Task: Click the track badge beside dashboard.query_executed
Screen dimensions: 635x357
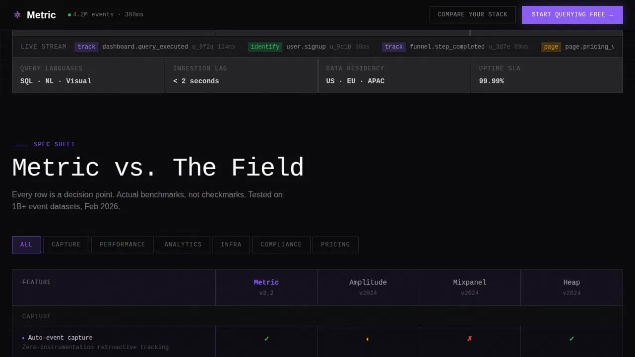Action: pos(86,47)
